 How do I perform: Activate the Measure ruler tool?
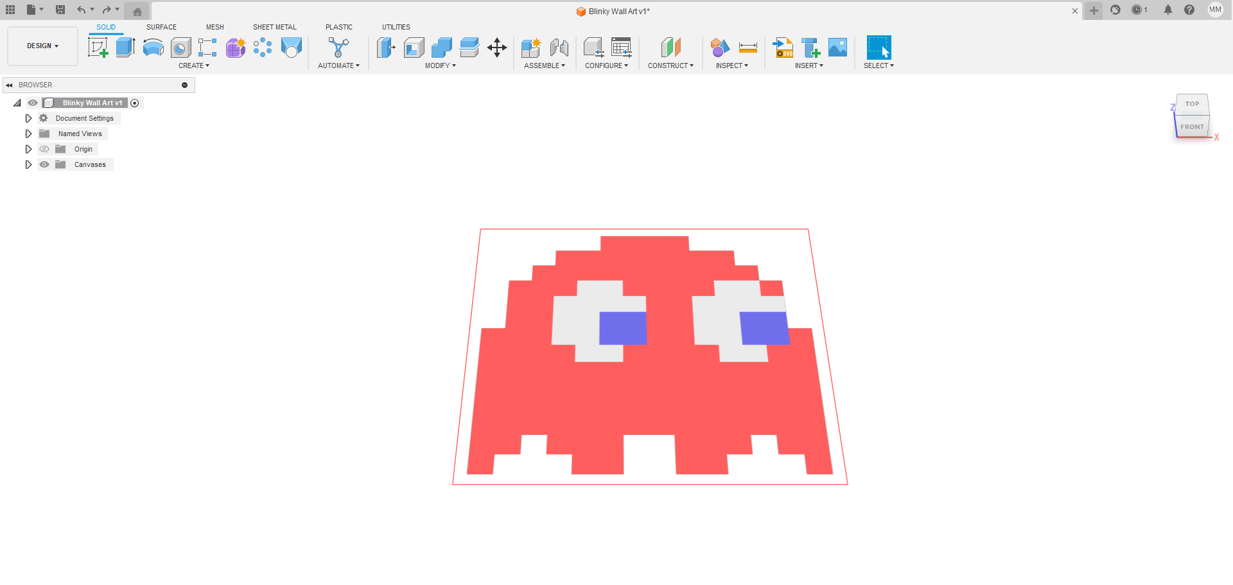click(748, 48)
